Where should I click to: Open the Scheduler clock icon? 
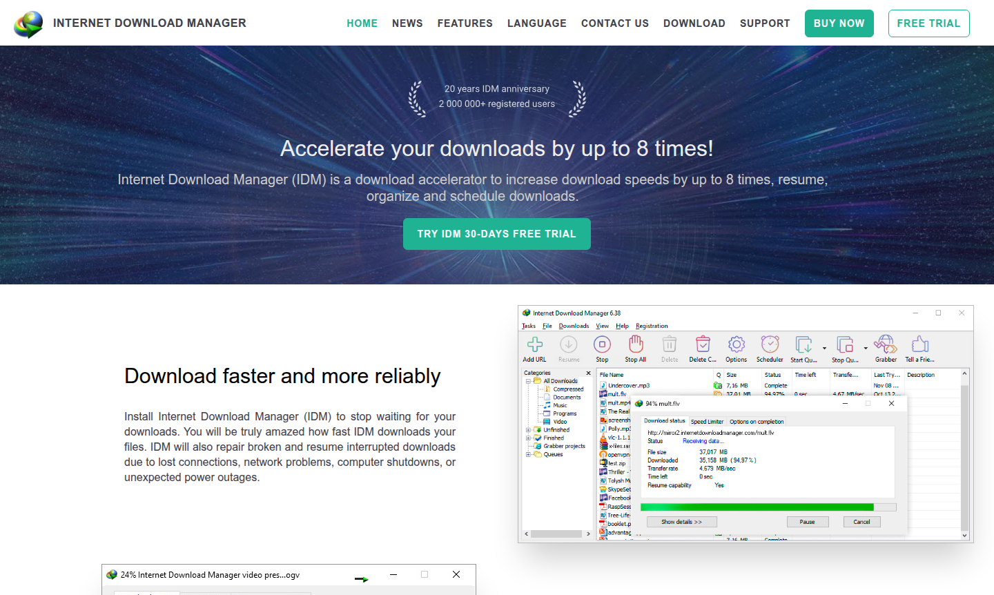point(770,344)
